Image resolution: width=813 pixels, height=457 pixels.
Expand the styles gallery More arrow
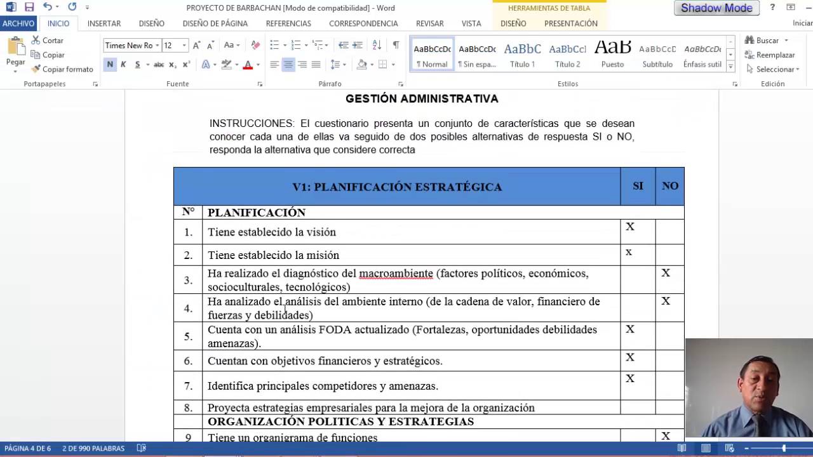[730, 67]
